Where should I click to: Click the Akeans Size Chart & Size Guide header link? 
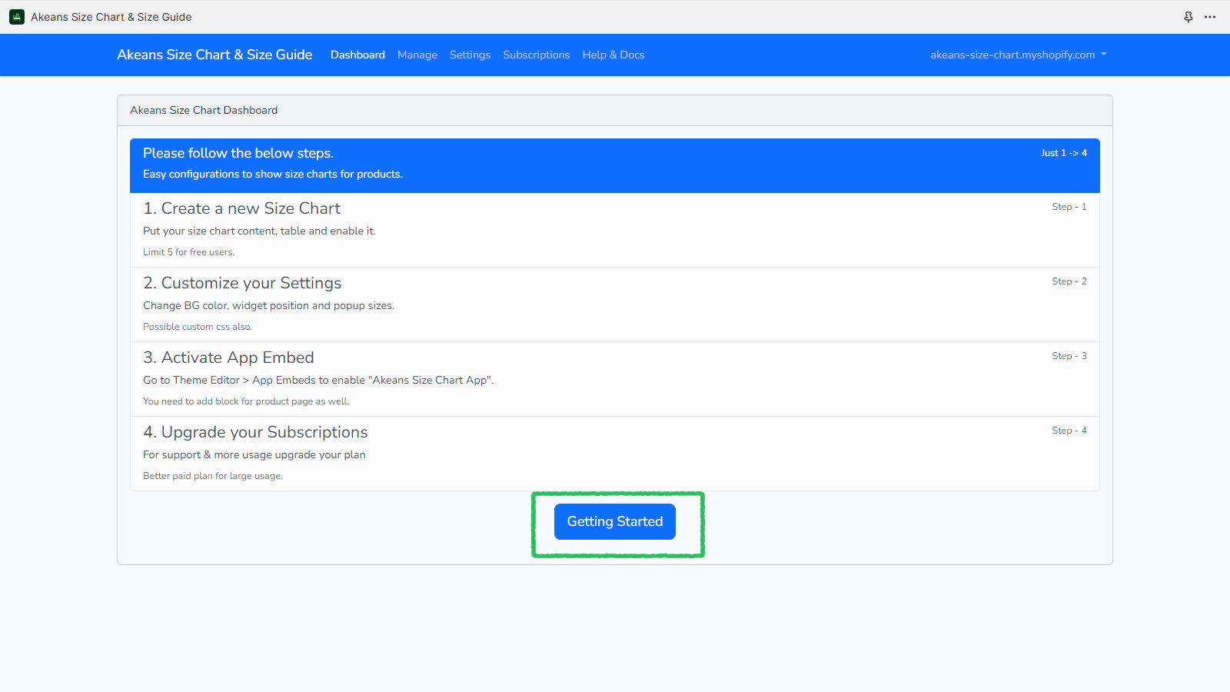click(x=214, y=55)
